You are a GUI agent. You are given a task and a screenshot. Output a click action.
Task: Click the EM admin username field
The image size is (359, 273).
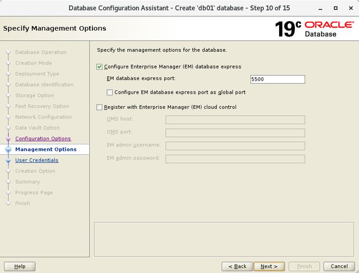[235, 146]
